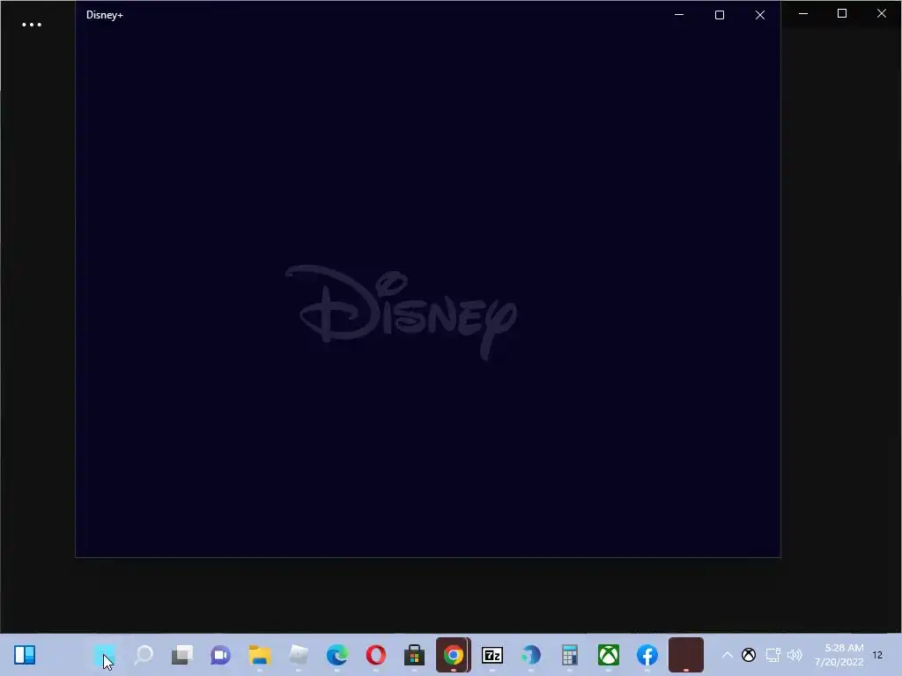Close the Disney+ window
This screenshot has width=902, height=676.
[x=760, y=15]
